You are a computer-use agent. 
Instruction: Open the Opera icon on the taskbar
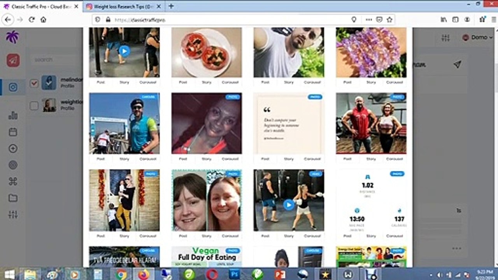(x=212, y=274)
